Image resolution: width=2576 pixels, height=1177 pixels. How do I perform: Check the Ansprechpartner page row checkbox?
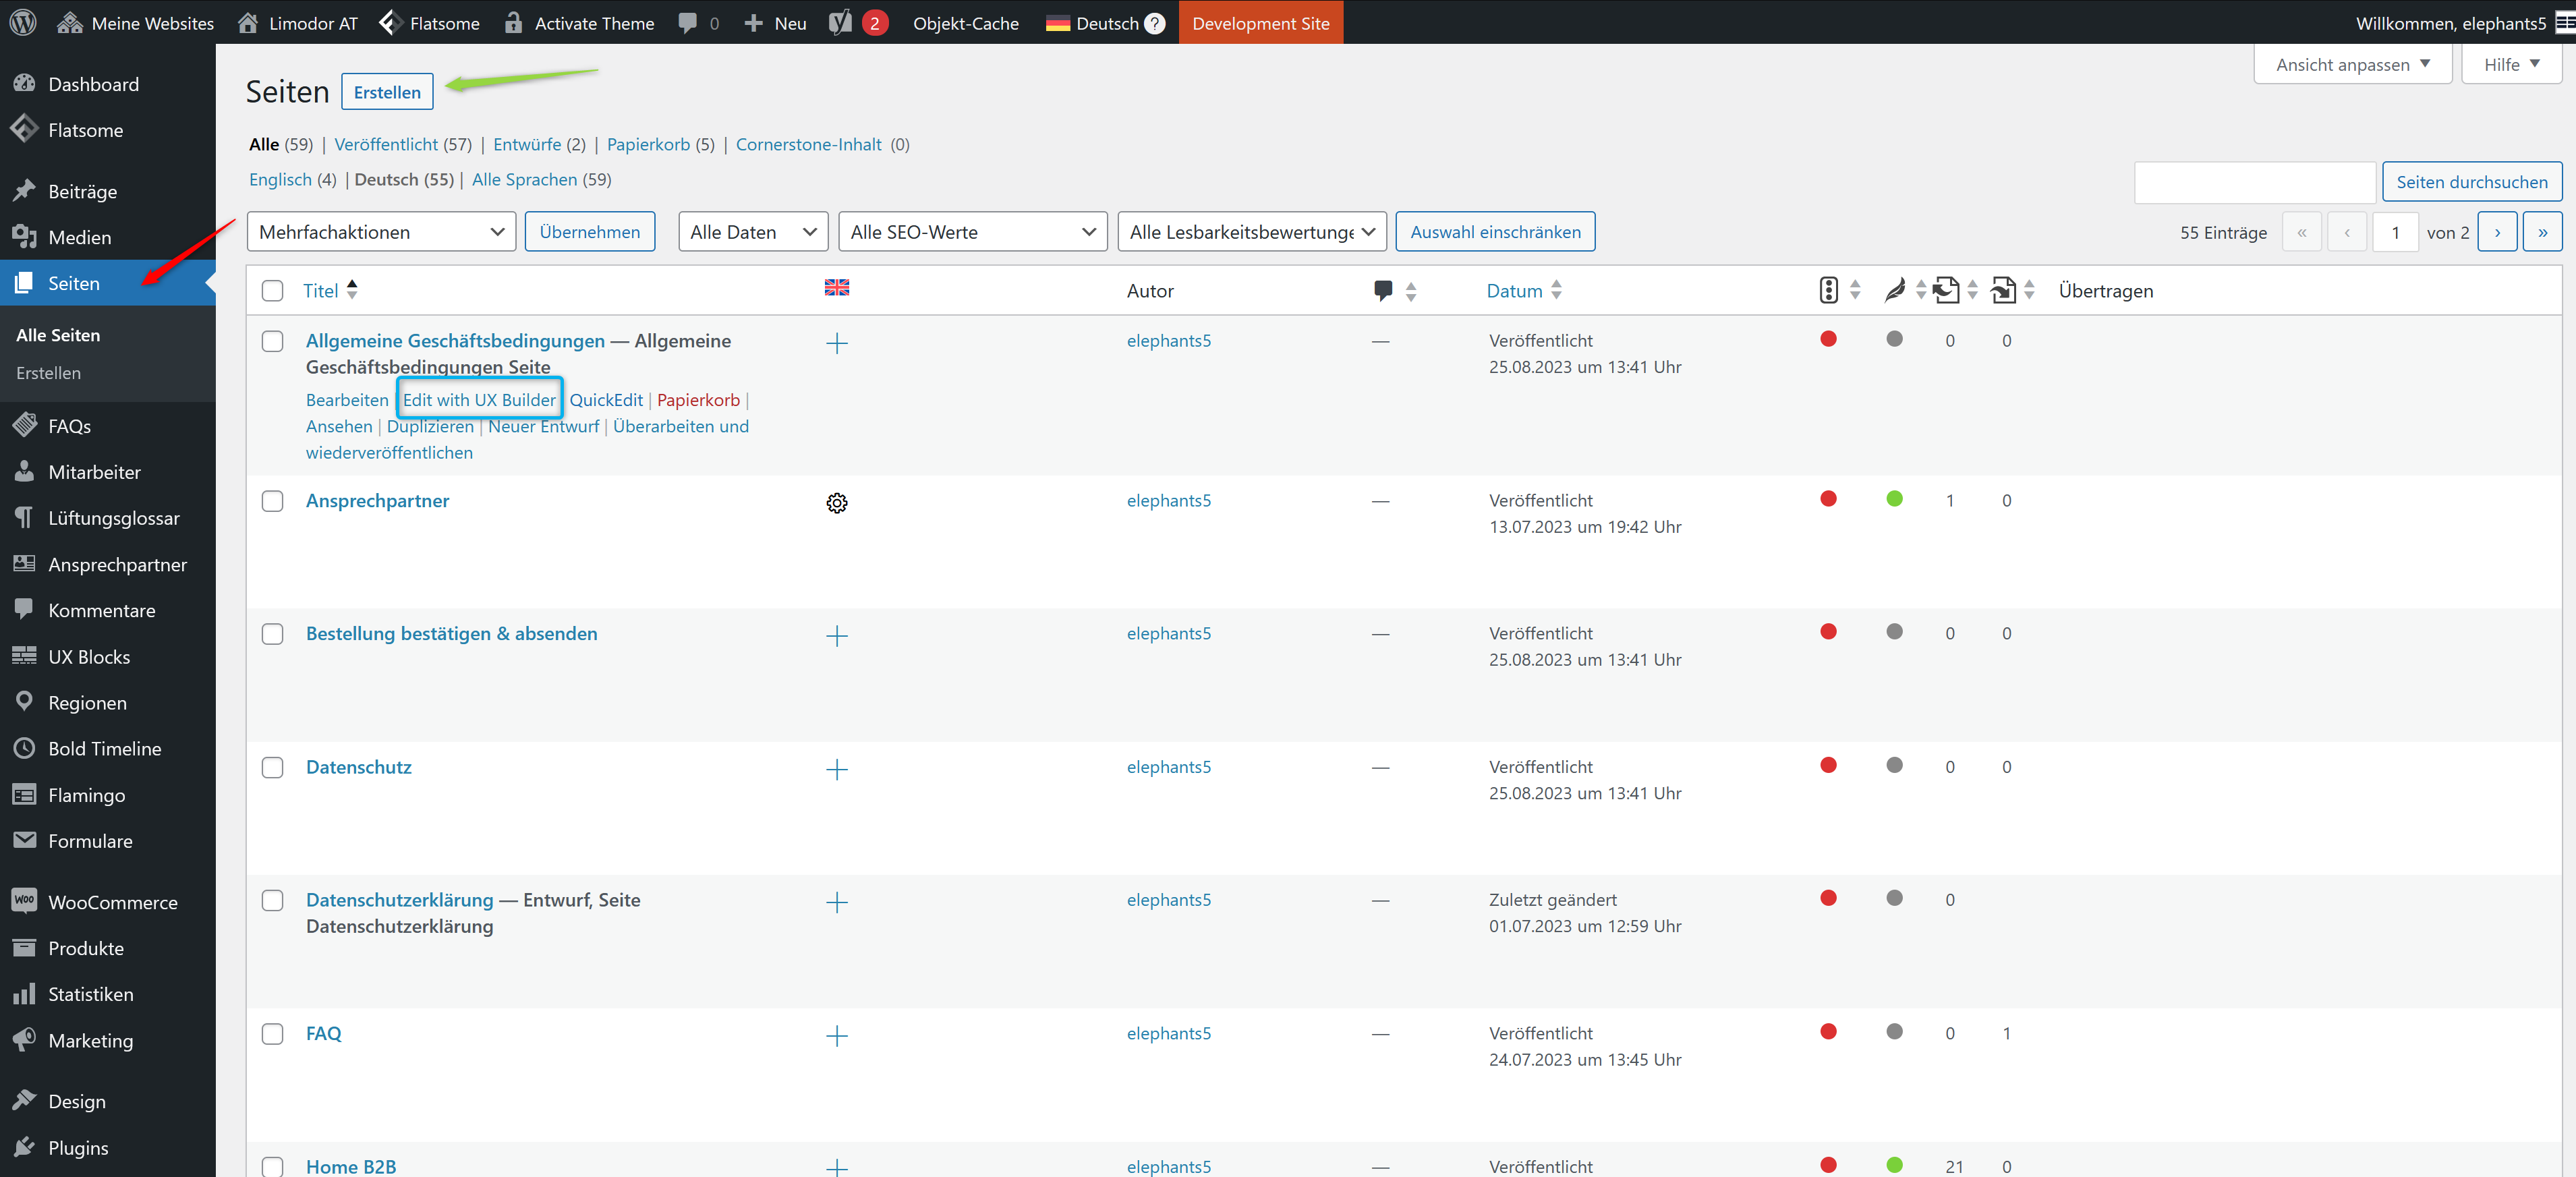(x=272, y=501)
